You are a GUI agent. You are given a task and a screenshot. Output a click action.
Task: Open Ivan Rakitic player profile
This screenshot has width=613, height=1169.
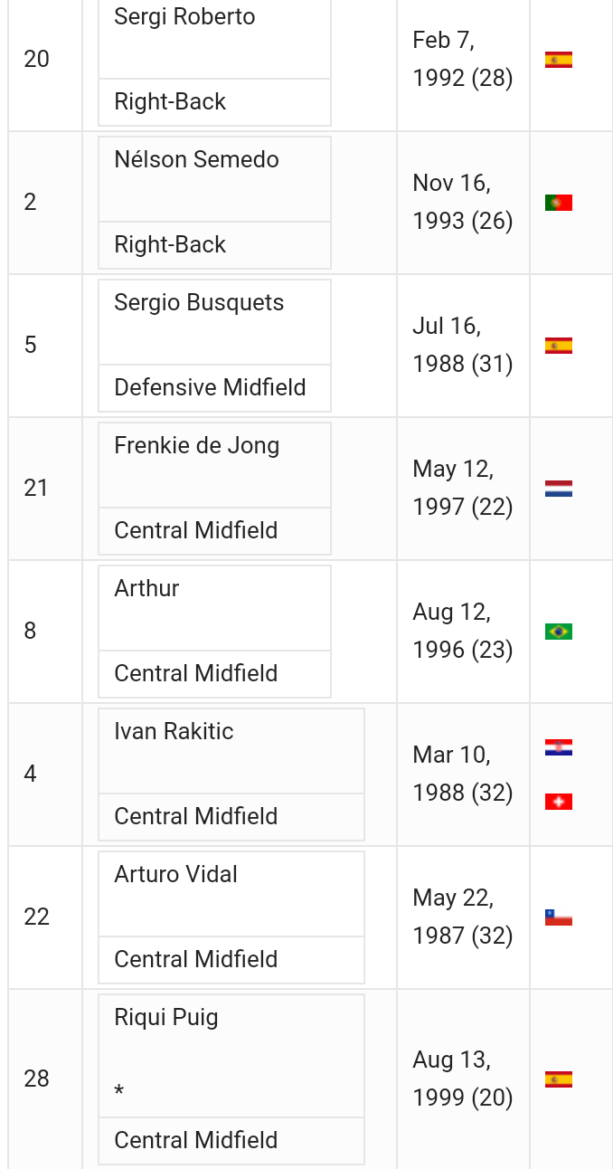click(174, 732)
